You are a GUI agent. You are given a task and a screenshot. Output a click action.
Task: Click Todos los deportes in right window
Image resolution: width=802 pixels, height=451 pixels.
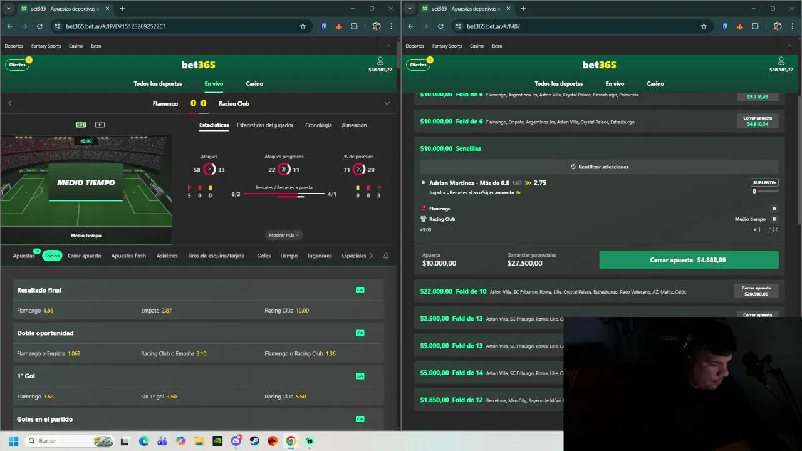(x=559, y=83)
